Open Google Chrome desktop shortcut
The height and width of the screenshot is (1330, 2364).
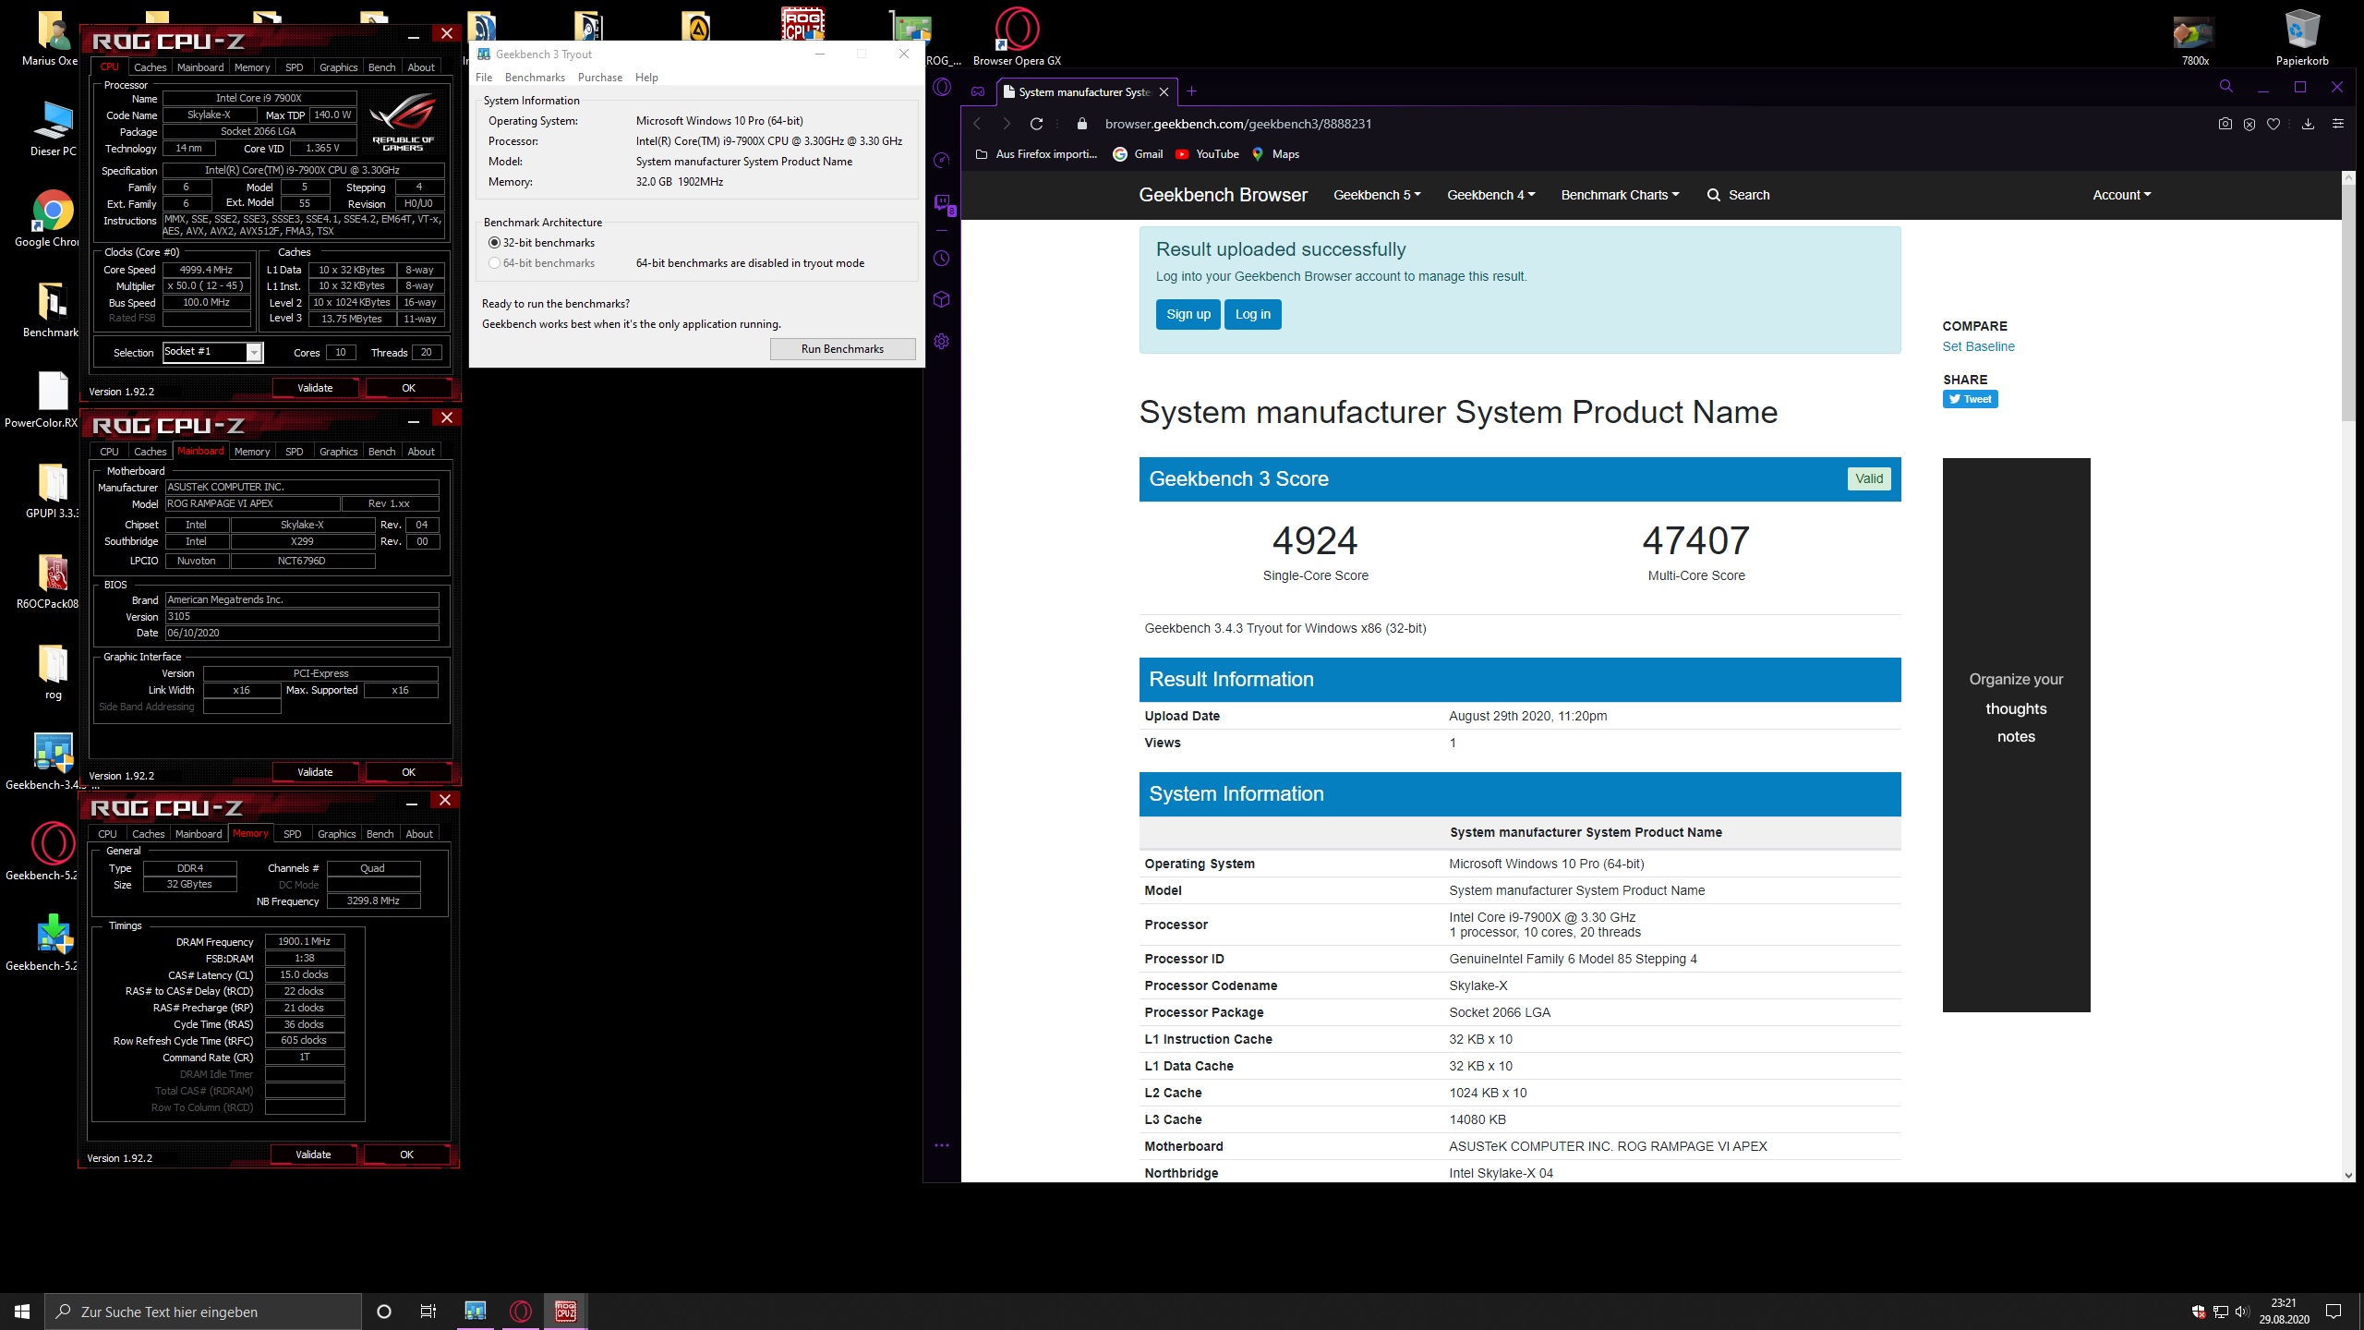[x=52, y=218]
